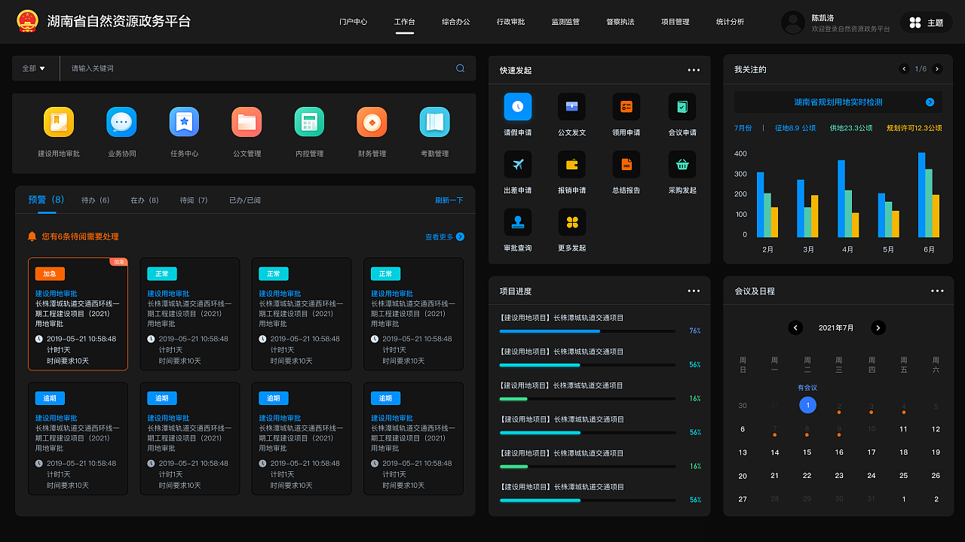Launch the 建设用地审批 app icon
The image size is (965, 542).
[59, 121]
